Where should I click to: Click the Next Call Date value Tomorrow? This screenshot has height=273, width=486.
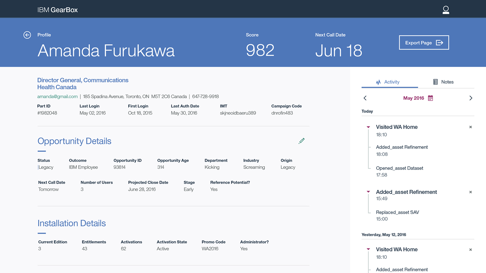tap(48, 189)
